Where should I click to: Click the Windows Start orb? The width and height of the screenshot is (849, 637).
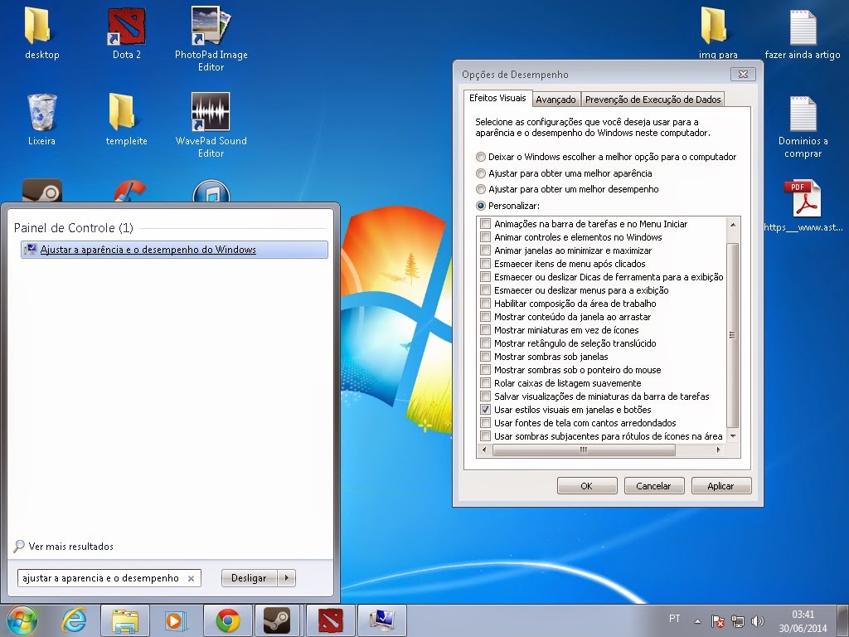point(22,620)
